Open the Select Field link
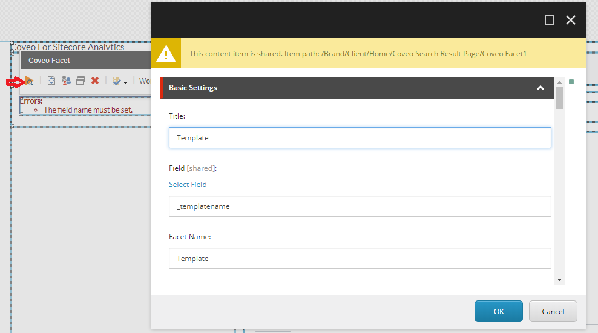This screenshot has width=598, height=333. (188, 185)
